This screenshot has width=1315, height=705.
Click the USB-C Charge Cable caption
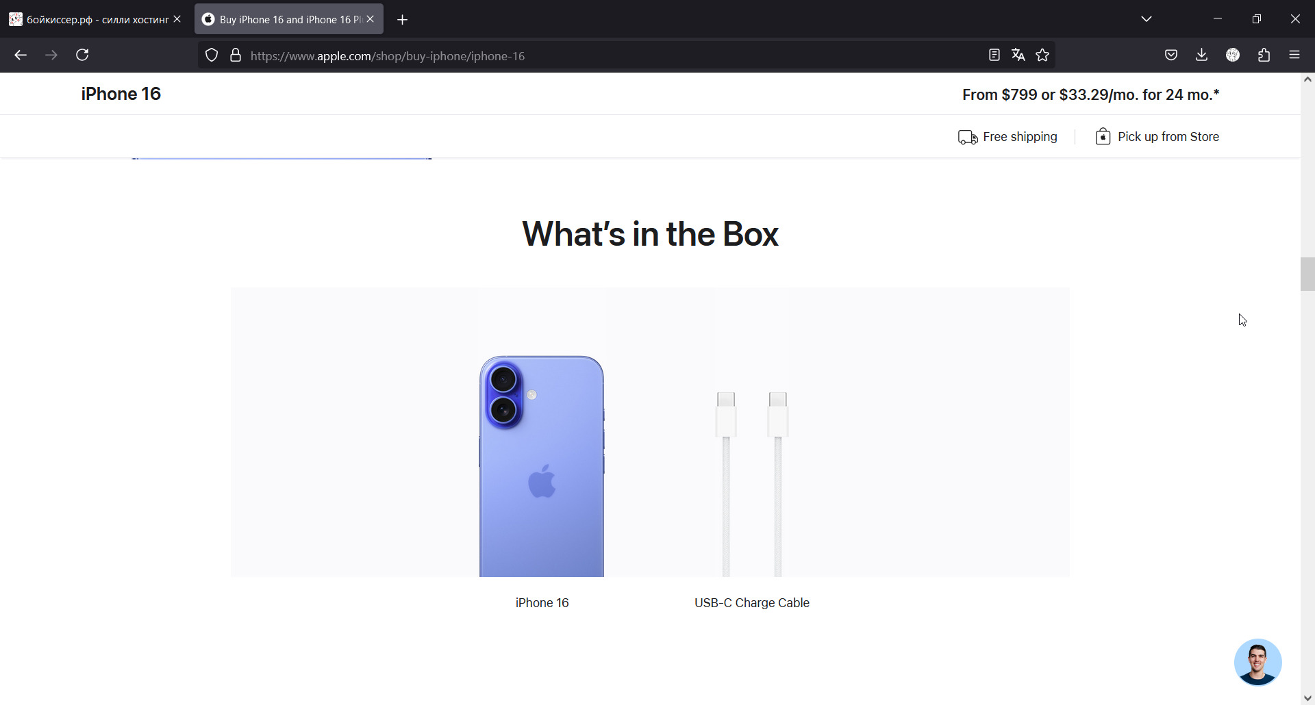pyautogui.click(x=752, y=603)
